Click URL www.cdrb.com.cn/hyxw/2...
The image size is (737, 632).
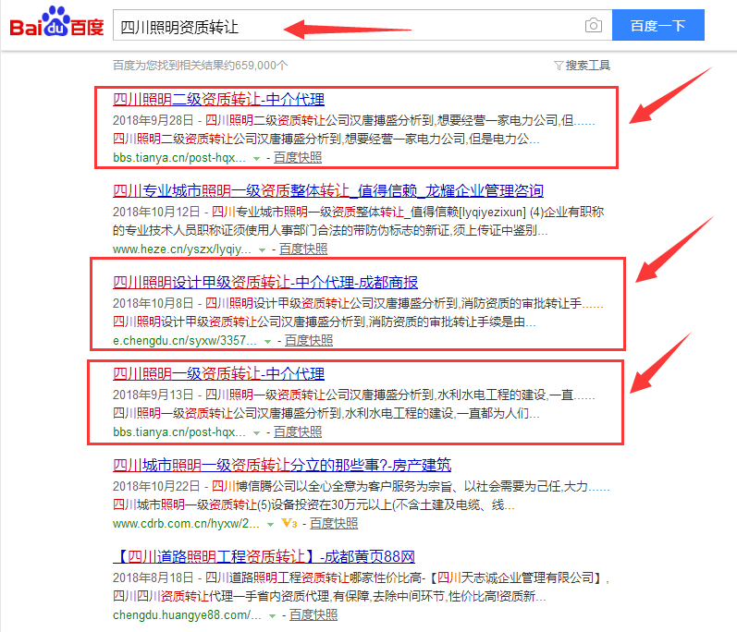point(186,523)
